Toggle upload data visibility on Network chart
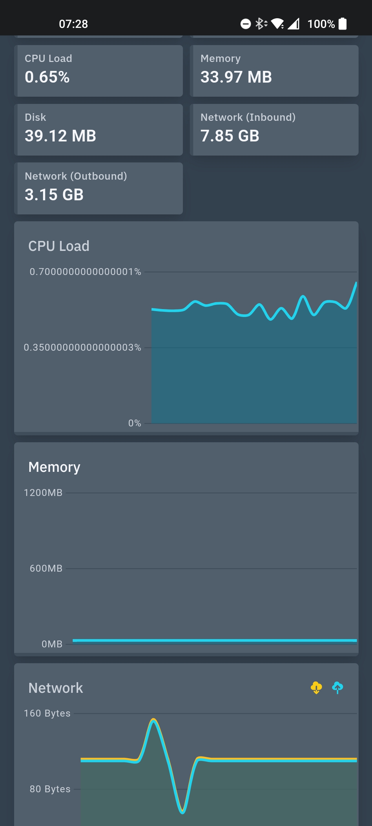This screenshot has height=826, width=372. (337, 688)
